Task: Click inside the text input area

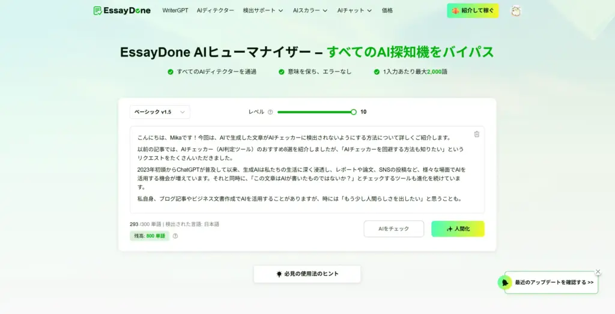Action: pyautogui.click(x=307, y=170)
